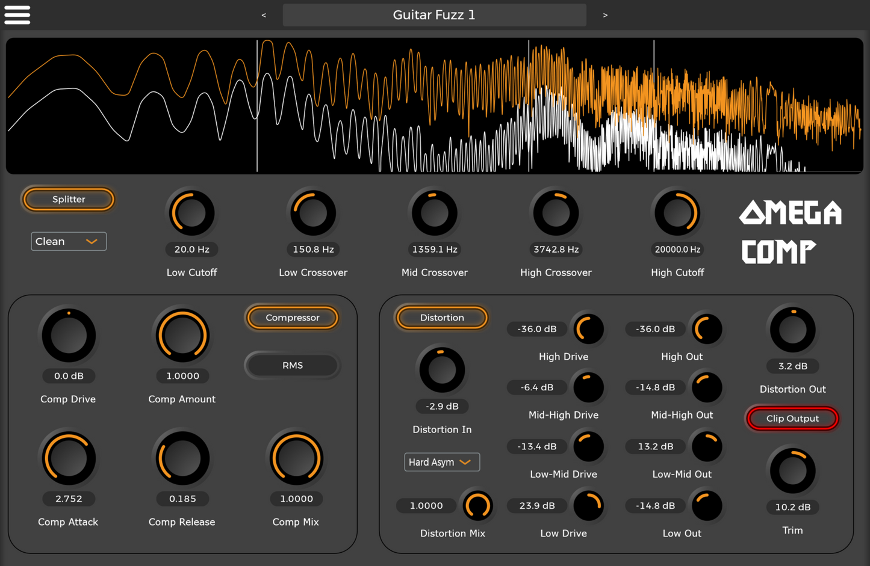
Task: Click the Low Cutoff knob
Action: tap(191, 213)
